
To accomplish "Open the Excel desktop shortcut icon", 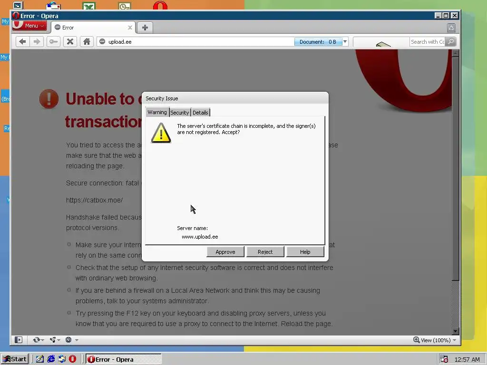I will (x=89, y=6).
